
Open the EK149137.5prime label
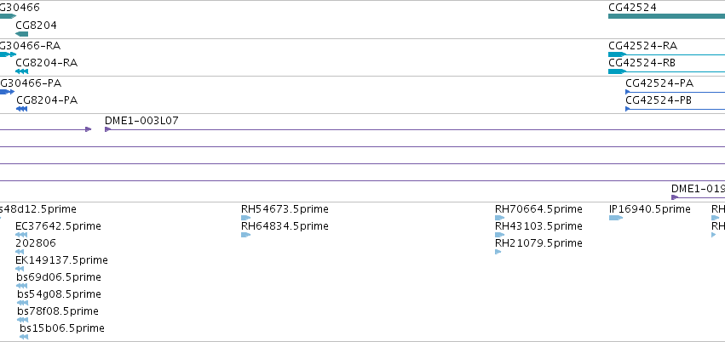[x=61, y=259]
